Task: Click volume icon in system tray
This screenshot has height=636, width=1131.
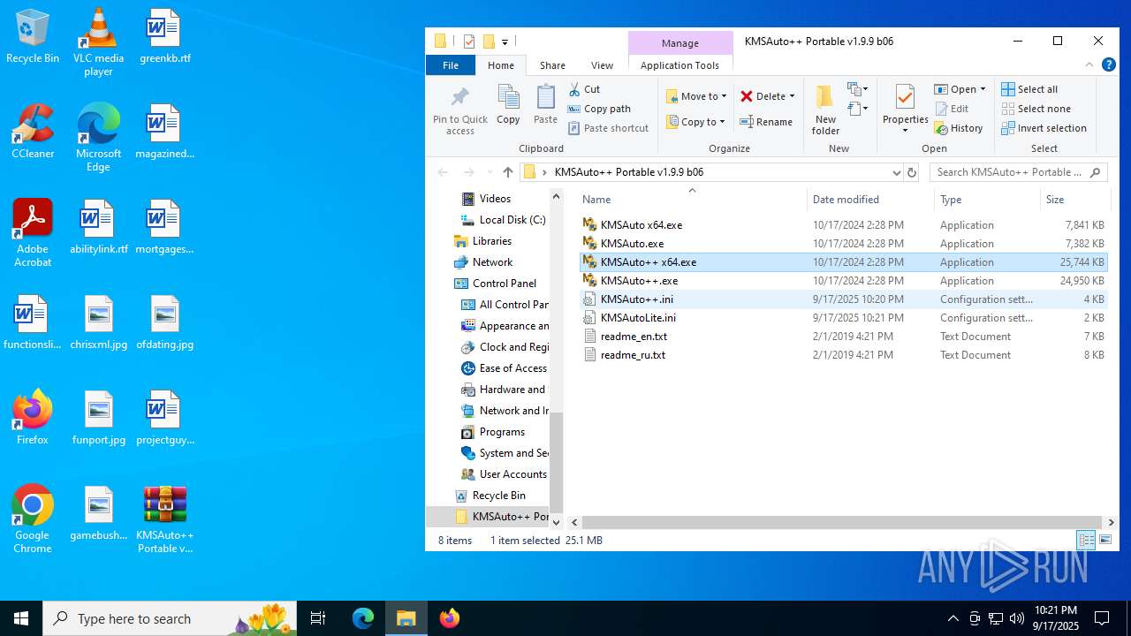Action: coord(1017,618)
